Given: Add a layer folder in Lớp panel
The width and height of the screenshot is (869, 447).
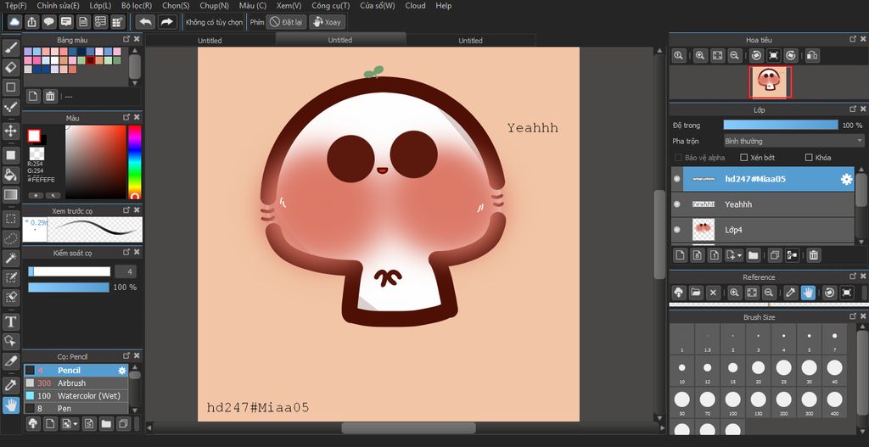Looking at the screenshot, I should point(753,255).
